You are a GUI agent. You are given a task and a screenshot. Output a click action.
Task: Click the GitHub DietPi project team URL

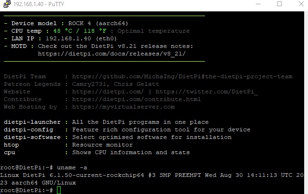pyautogui.click(x=182, y=76)
